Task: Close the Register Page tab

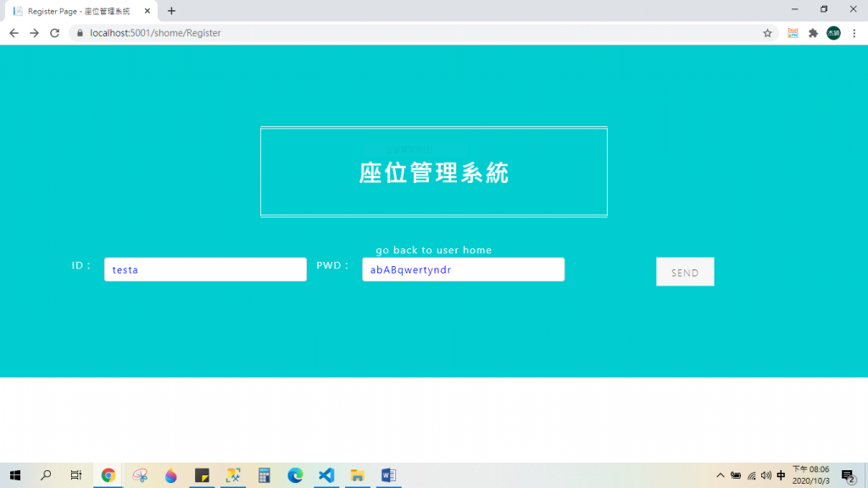Action: [147, 11]
